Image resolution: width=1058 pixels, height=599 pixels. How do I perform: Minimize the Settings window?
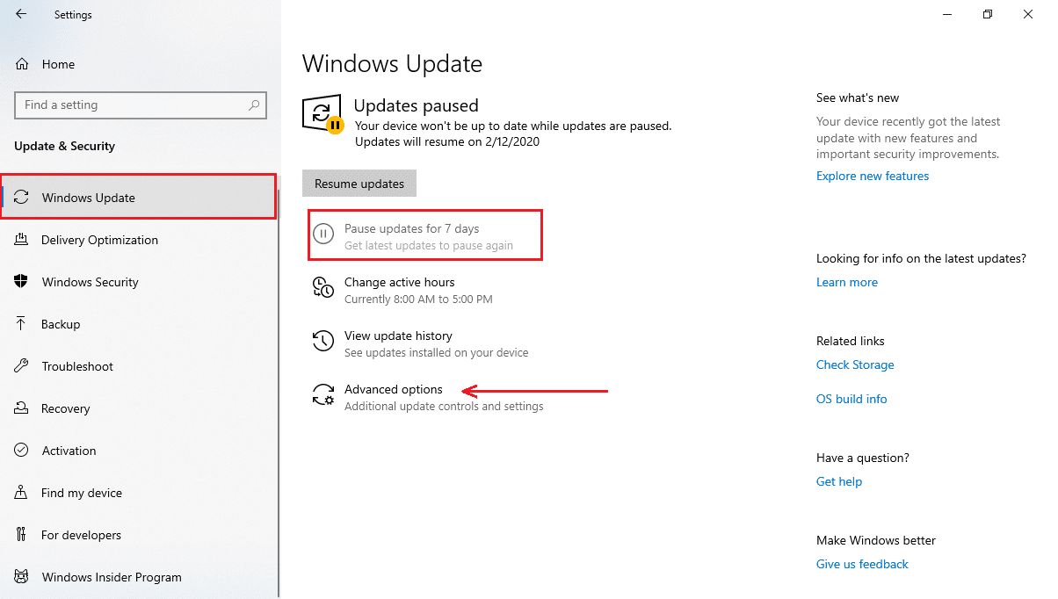947,14
